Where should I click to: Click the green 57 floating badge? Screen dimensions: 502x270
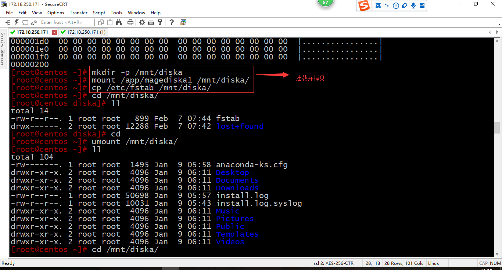[x=325, y=3]
